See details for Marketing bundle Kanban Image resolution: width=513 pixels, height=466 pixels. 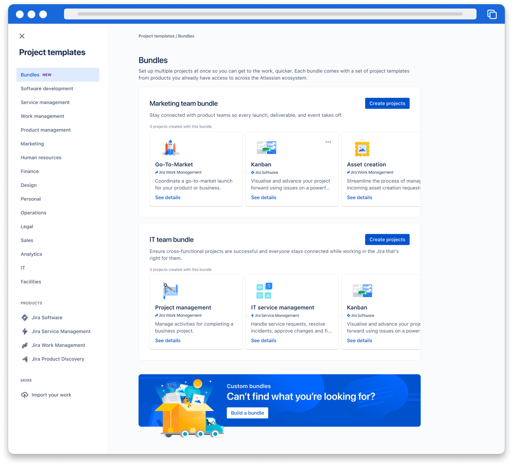point(263,197)
